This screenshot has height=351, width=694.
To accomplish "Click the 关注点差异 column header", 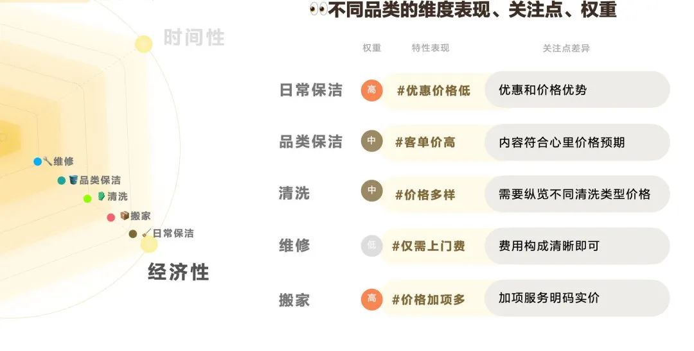I will point(566,48).
